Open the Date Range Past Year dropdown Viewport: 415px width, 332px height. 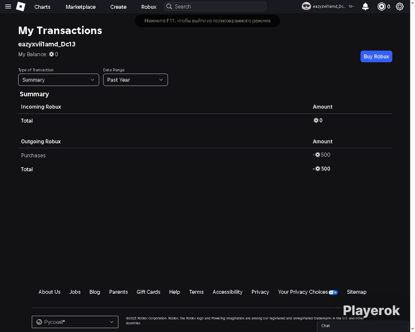pos(135,80)
